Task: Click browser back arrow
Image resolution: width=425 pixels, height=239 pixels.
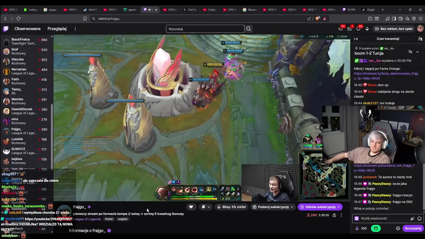Action: pyautogui.click(x=5, y=19)
